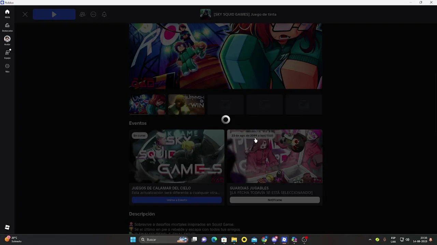The width and height of the screenshot is (437, 245).
Task: Click the microphone icon in system tray
Action: coord(384,240)
